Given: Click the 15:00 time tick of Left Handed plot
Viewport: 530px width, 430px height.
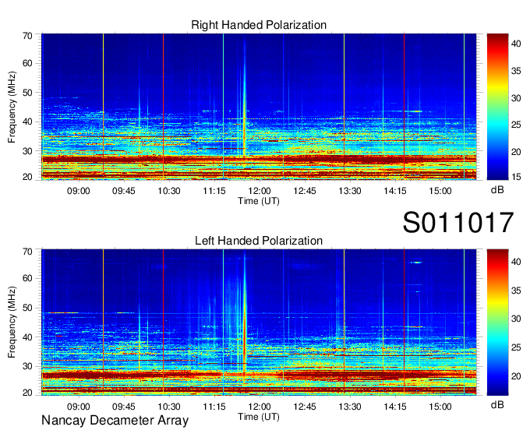Looking at the screenshot, I should (x=440, y=407).
